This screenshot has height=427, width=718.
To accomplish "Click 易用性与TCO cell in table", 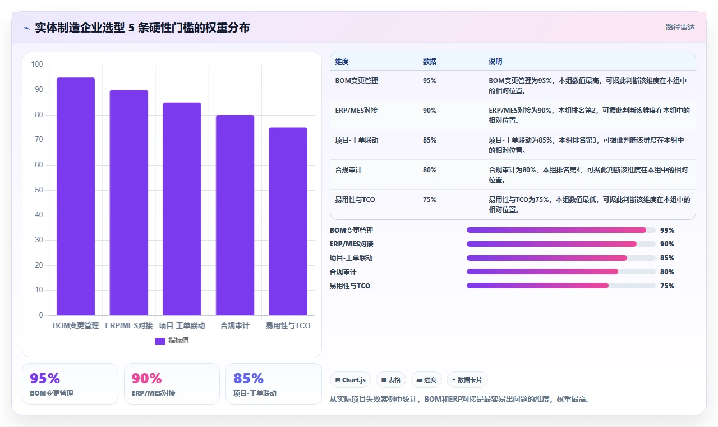I will pyautogui.click(x=355, y=200).
